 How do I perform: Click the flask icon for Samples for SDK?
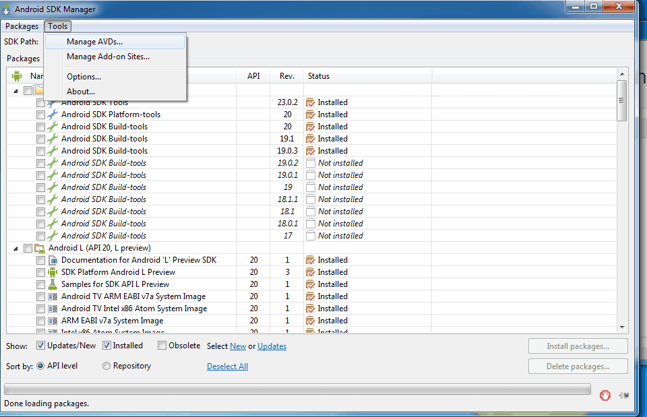point(53,284)
